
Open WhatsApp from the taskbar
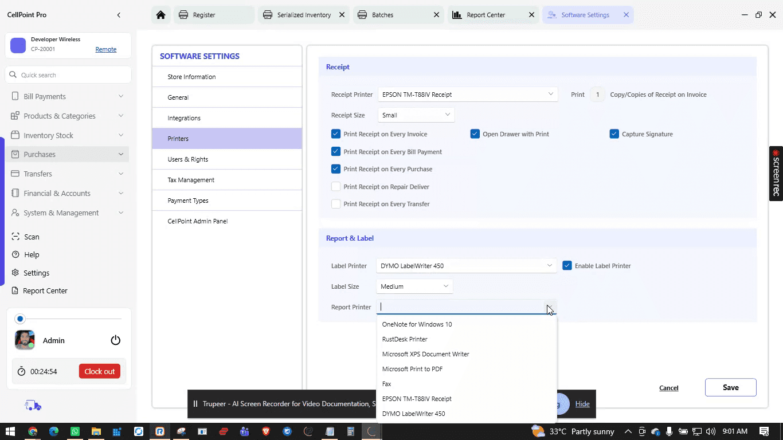click(x=75, y=431)
